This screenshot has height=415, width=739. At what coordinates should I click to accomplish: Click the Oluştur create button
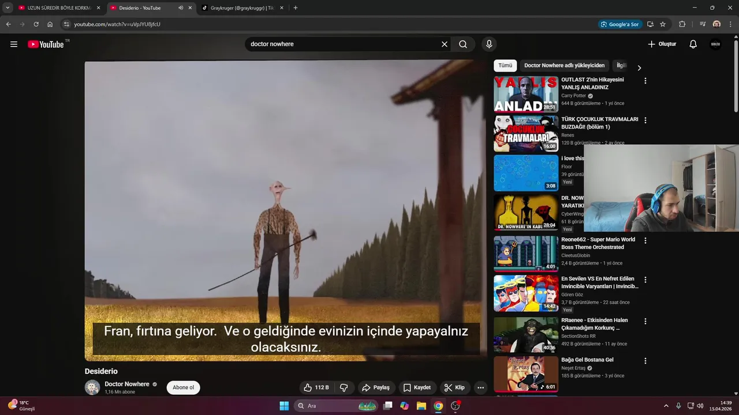(x=662, y=44)
